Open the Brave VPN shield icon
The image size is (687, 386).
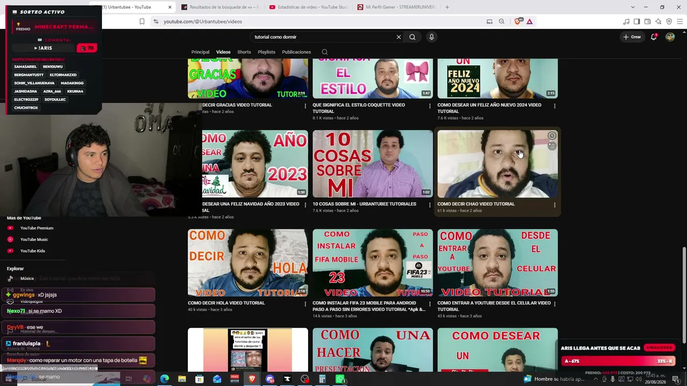669,21
